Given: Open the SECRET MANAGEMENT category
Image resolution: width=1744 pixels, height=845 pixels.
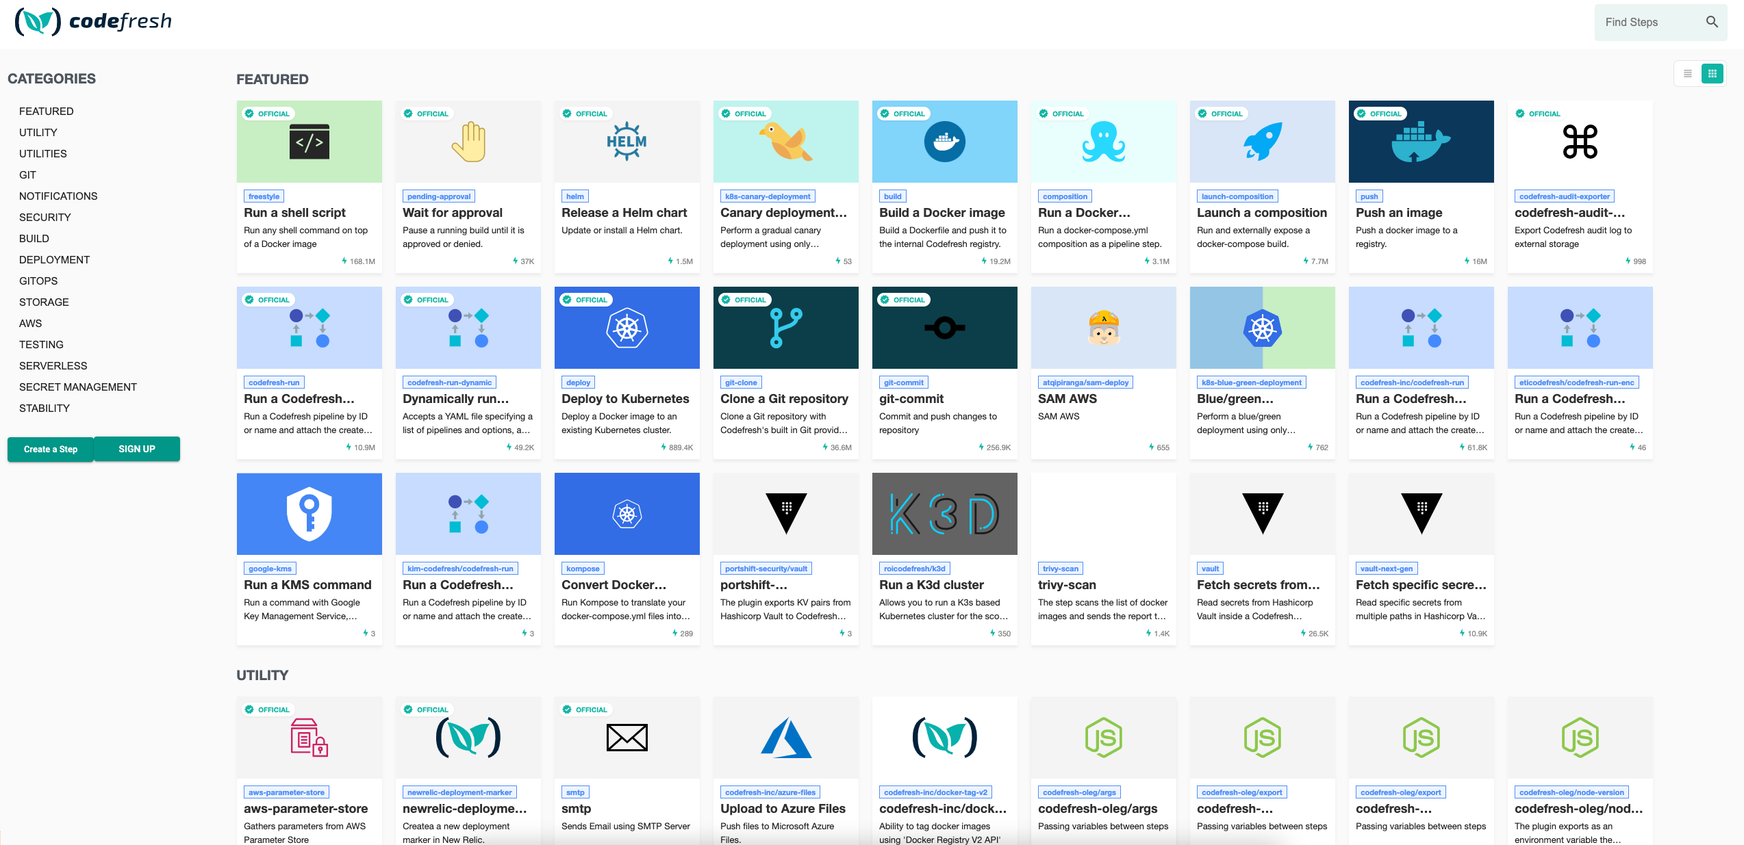Looking at the screenshot, I should coord(78,387).
